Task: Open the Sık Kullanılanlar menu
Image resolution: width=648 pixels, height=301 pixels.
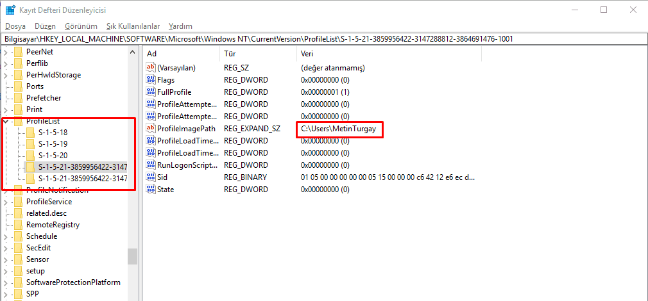Action: [133, 26]
